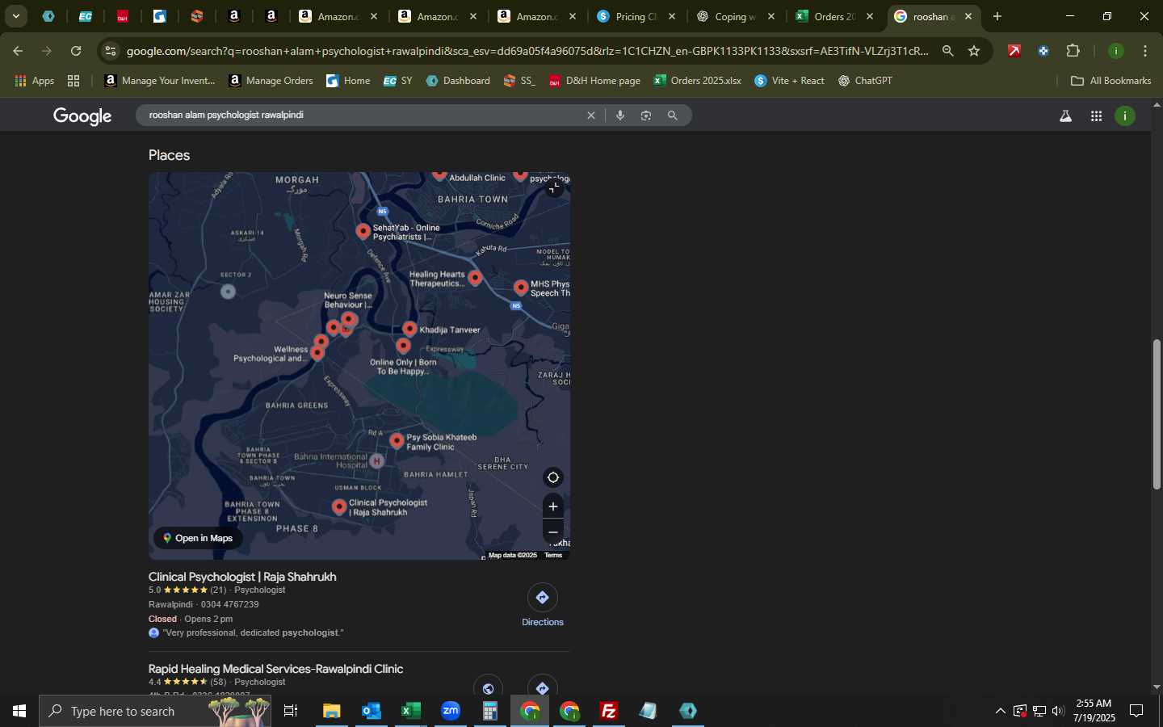Show hidden system tray icons
This screenshot has width=1163, height=727.
click(x=1000, y=711)
